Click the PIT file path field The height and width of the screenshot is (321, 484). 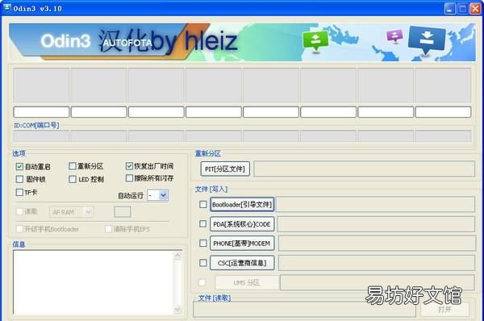[364, 169]
